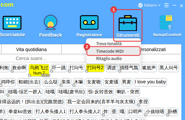This screenshot has height=120, width=185.
Task: Open the Registratore cassette icon
Action: (x=89, y=22)
